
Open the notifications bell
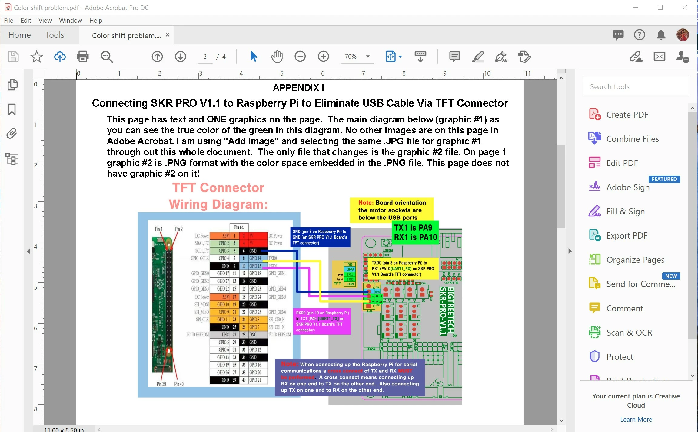click(661, 35)
